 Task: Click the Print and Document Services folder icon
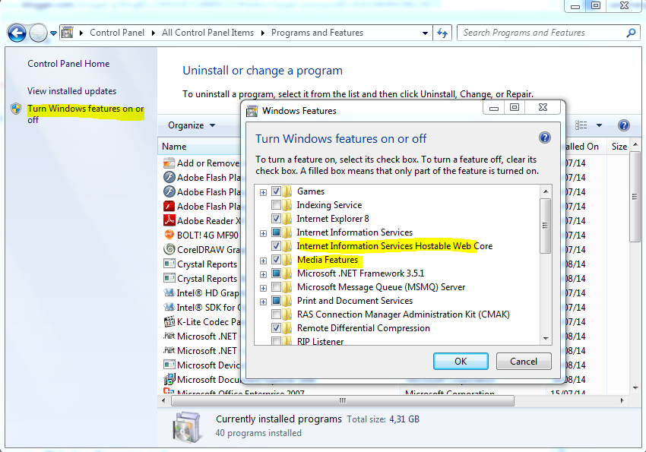pyautogui.click(x=287, y=301)
